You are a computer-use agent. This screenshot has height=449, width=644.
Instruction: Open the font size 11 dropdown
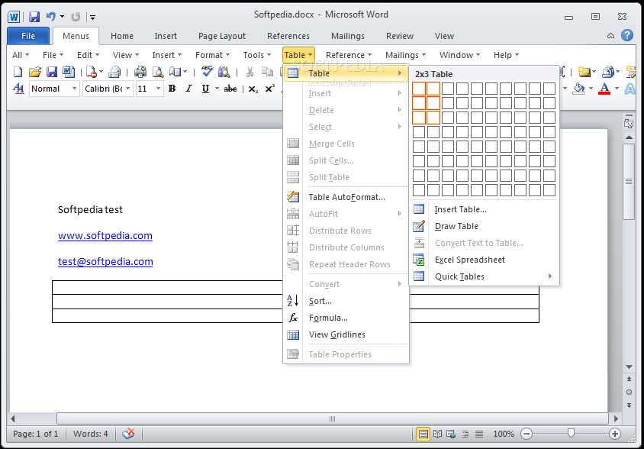(158, 89)
